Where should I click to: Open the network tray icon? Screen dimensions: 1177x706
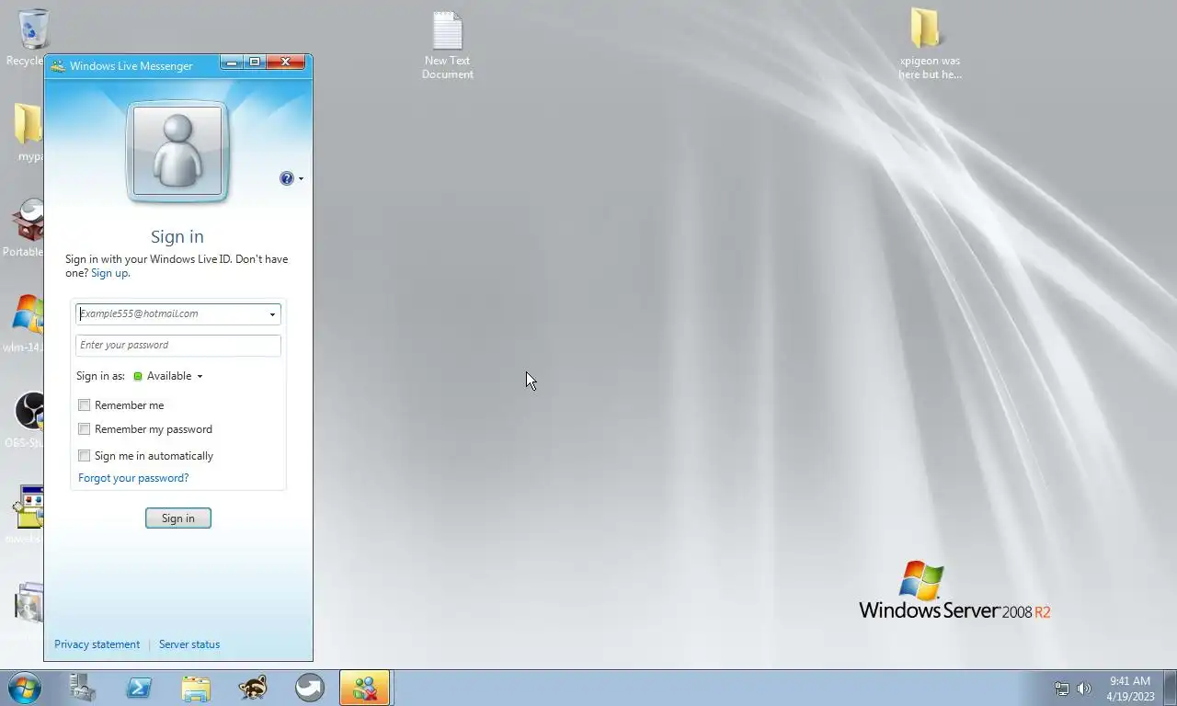pyautogui.click(x=1062, y=689)
